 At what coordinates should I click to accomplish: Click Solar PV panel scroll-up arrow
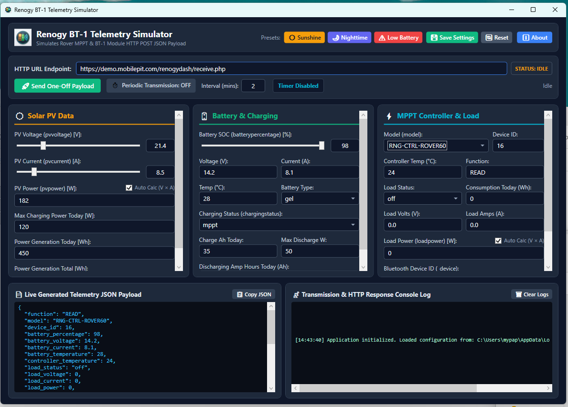click(179, 115)
